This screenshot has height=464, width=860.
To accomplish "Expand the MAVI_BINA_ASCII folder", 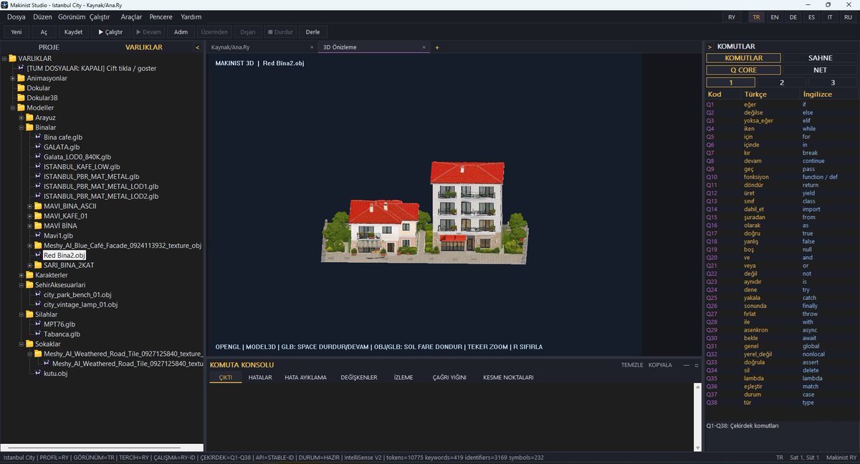I will pyautogui.click(x=30, y=206).
